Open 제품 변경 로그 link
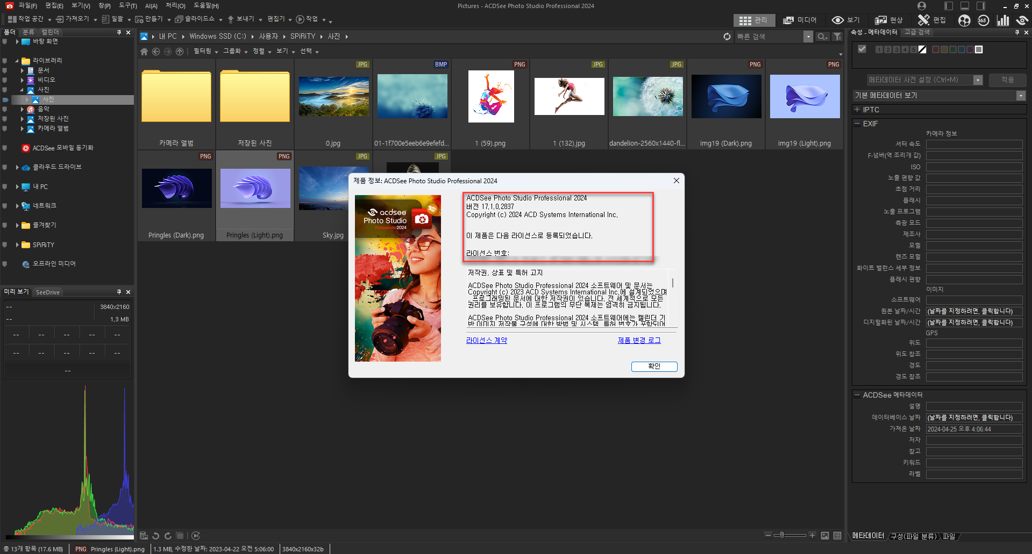1032x554 pixels. 639,341
